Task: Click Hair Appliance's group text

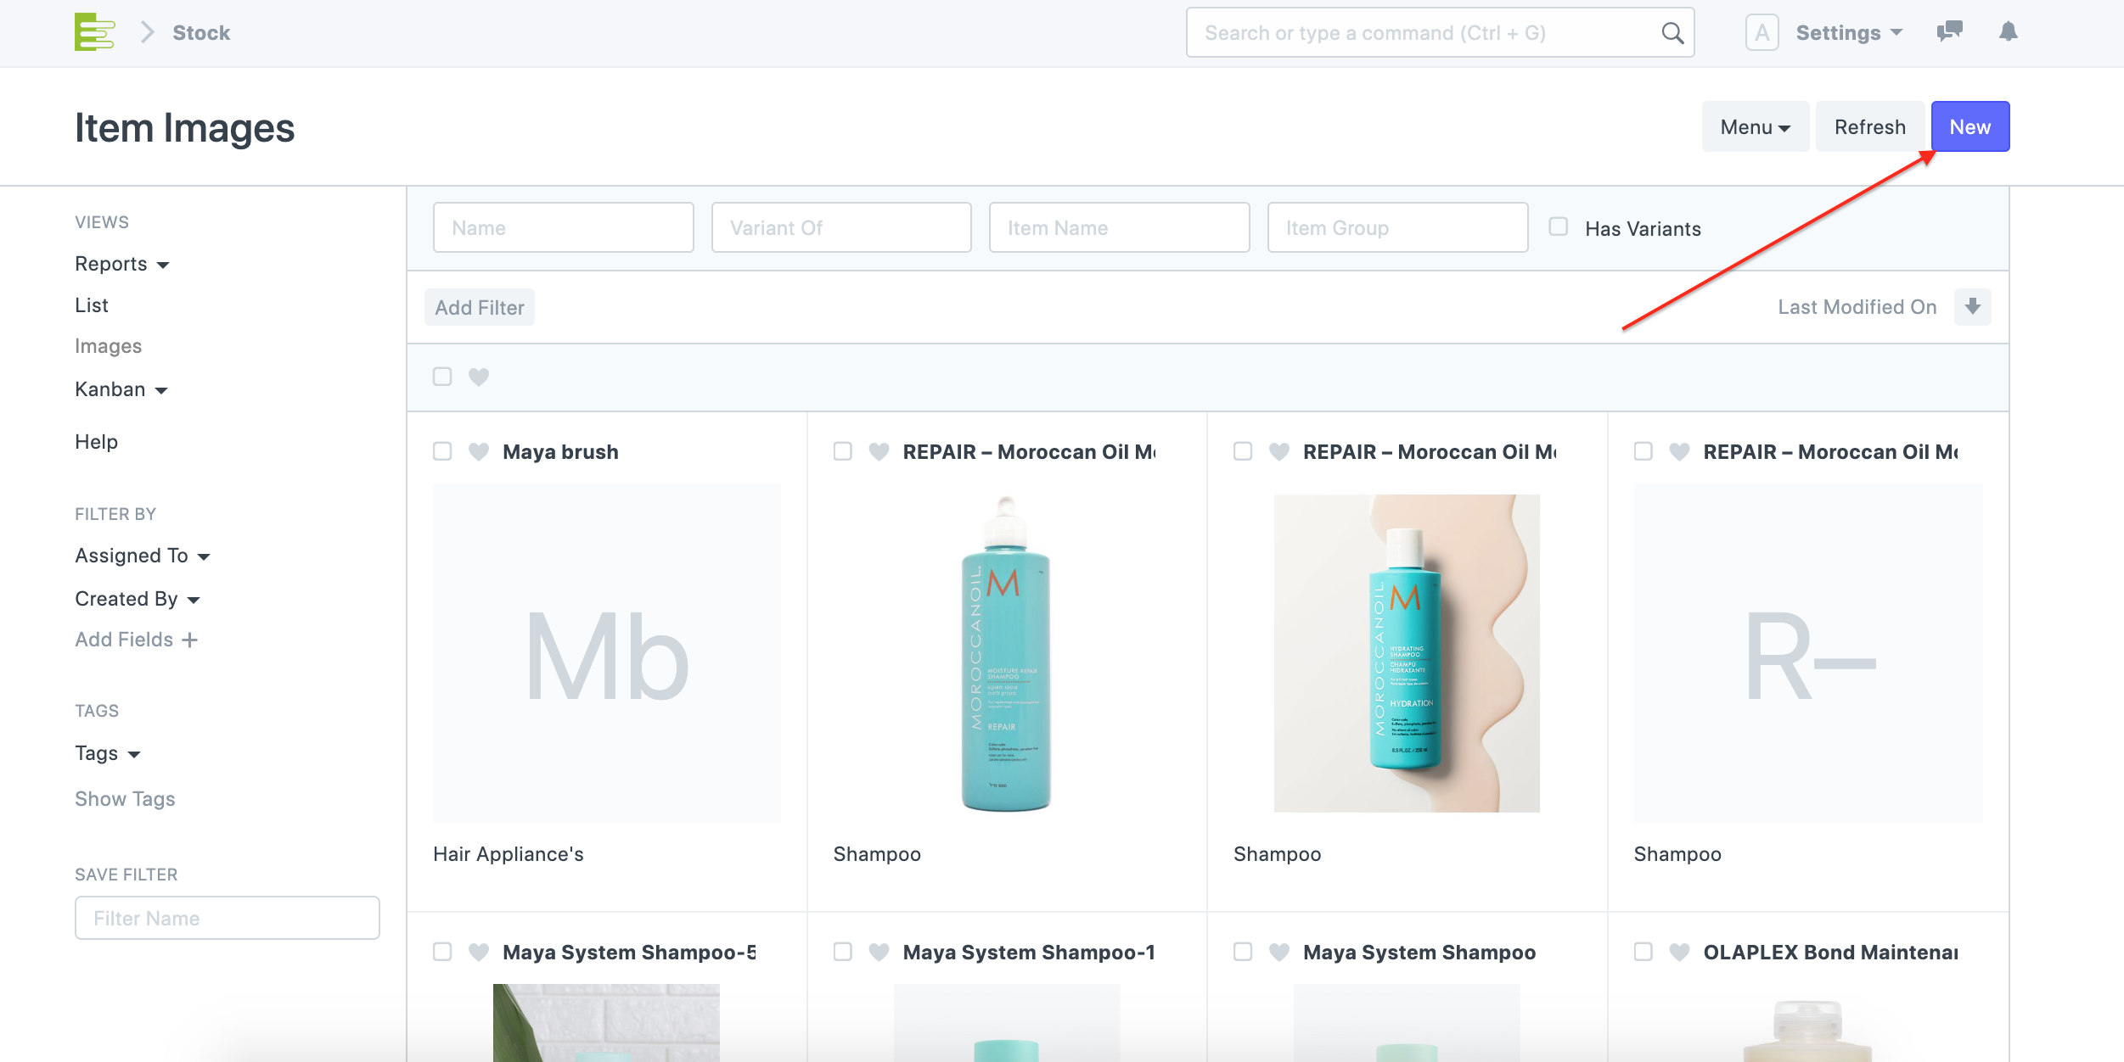Action: [x=509, y=854]
